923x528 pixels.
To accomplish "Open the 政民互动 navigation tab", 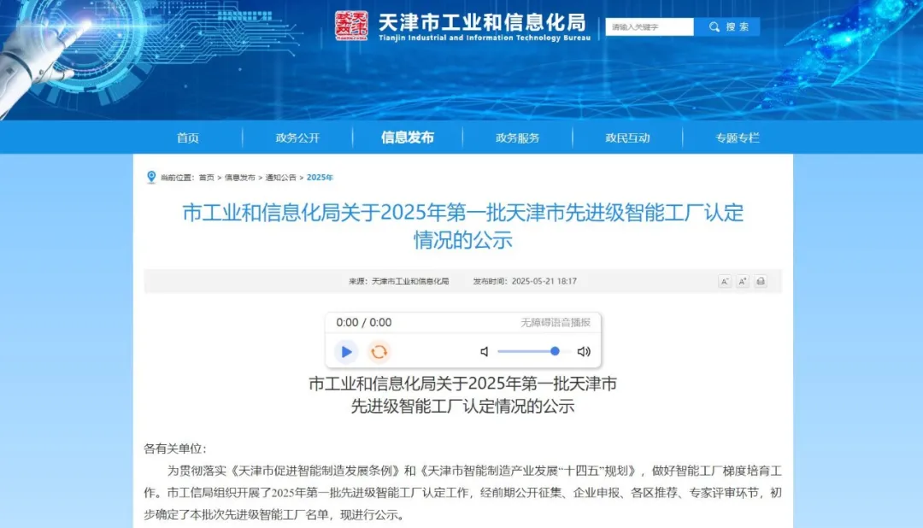I will (x=627, y=138).
